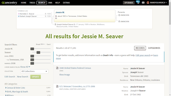Open the TREES menu

[32, 3]
